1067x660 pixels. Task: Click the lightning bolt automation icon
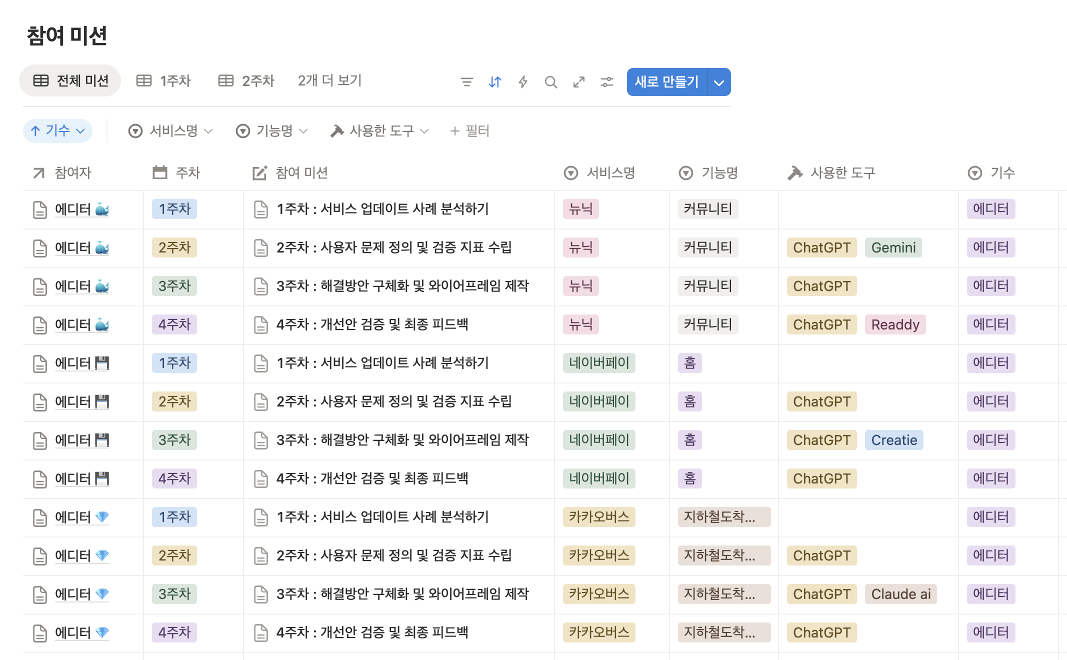(523, 82)
